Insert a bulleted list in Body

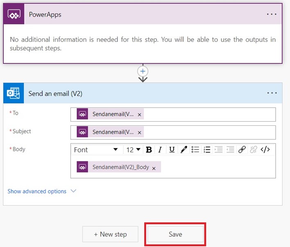(x=195, y=150)
